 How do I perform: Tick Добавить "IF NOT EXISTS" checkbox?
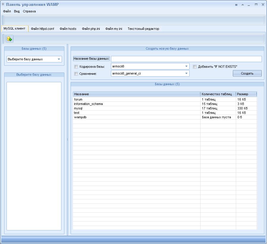(x=195, y=67)
